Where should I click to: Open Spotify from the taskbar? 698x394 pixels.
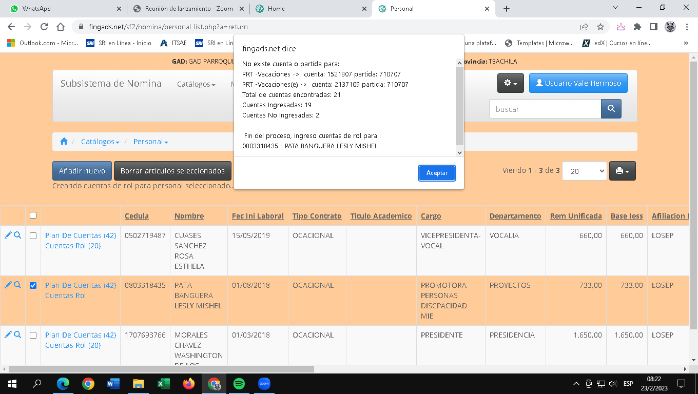click(239, 383)
